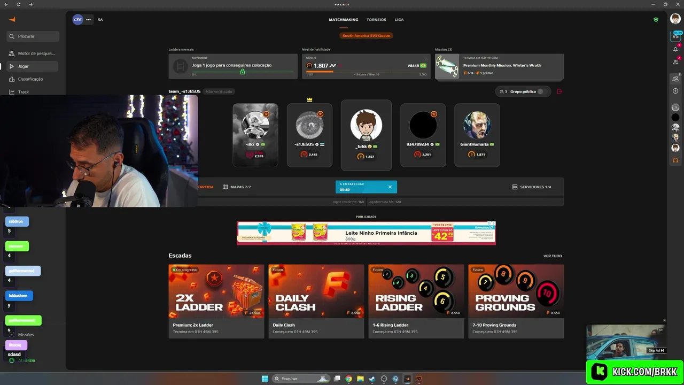Select the CS game icon in the header

[x=78, y=19]
